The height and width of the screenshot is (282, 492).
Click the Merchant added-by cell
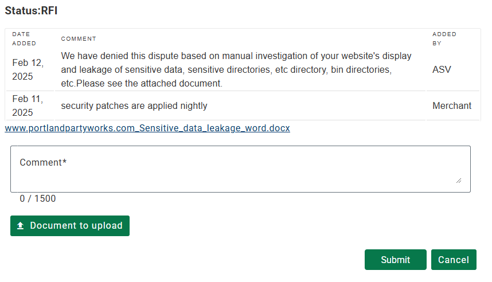coord(452,105)
